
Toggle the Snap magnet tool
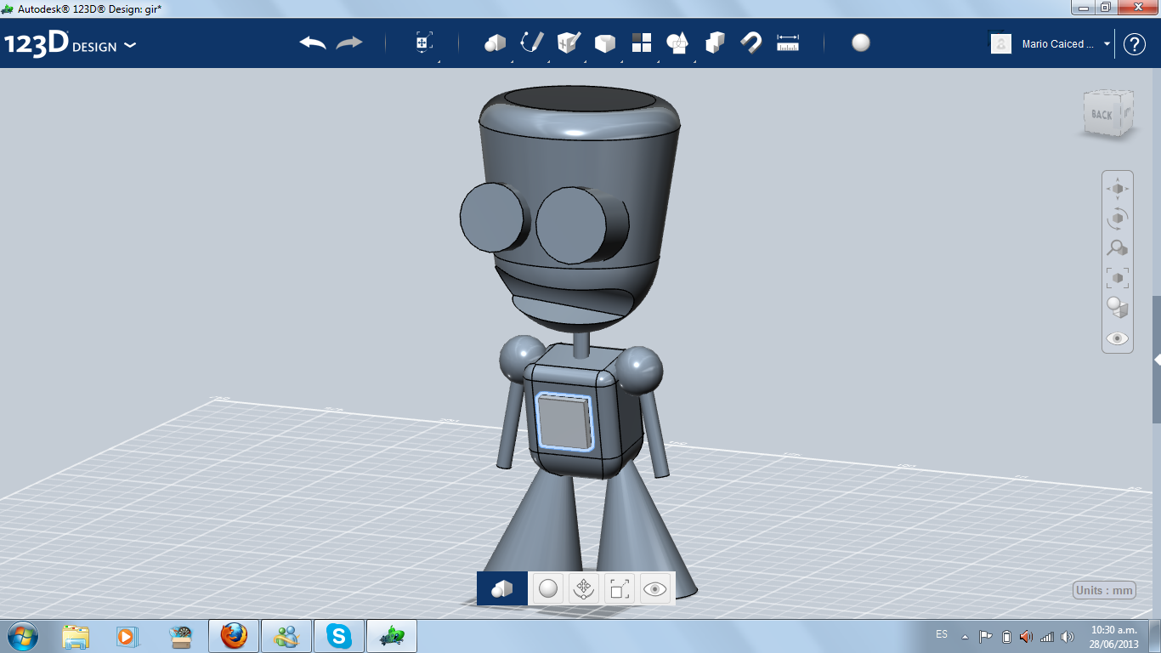(751, 43)
